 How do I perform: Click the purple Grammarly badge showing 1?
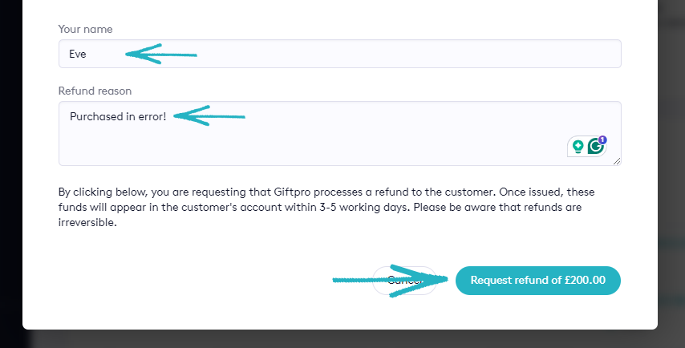(602, 140)
